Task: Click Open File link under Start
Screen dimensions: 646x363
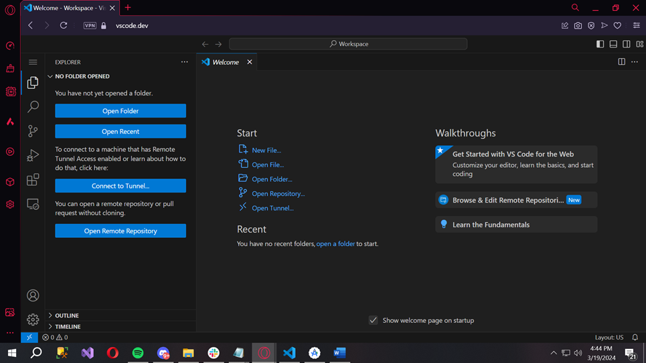Action: [x=261, y=164]
